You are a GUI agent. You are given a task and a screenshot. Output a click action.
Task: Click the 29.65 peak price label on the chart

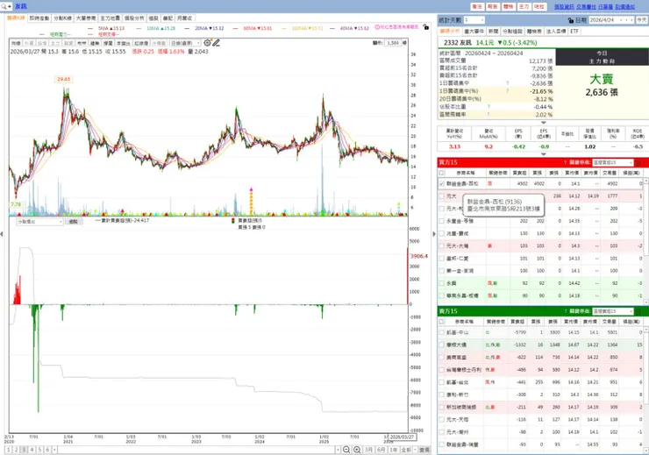(64, 79)
